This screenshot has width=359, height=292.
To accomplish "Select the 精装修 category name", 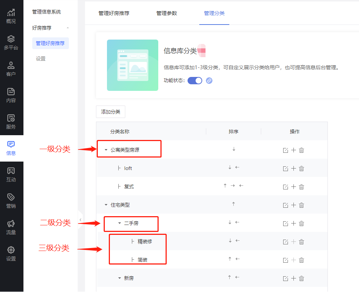I will coord(145,241).
